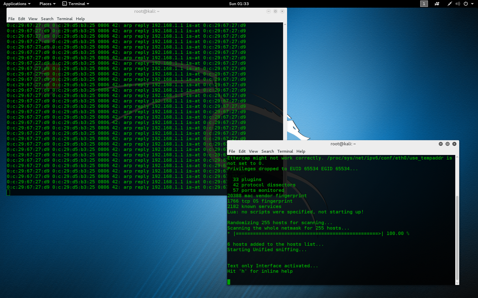478x298 pixels.
Task: Click the Sun 01:33 clock
Action: (239, 4)
